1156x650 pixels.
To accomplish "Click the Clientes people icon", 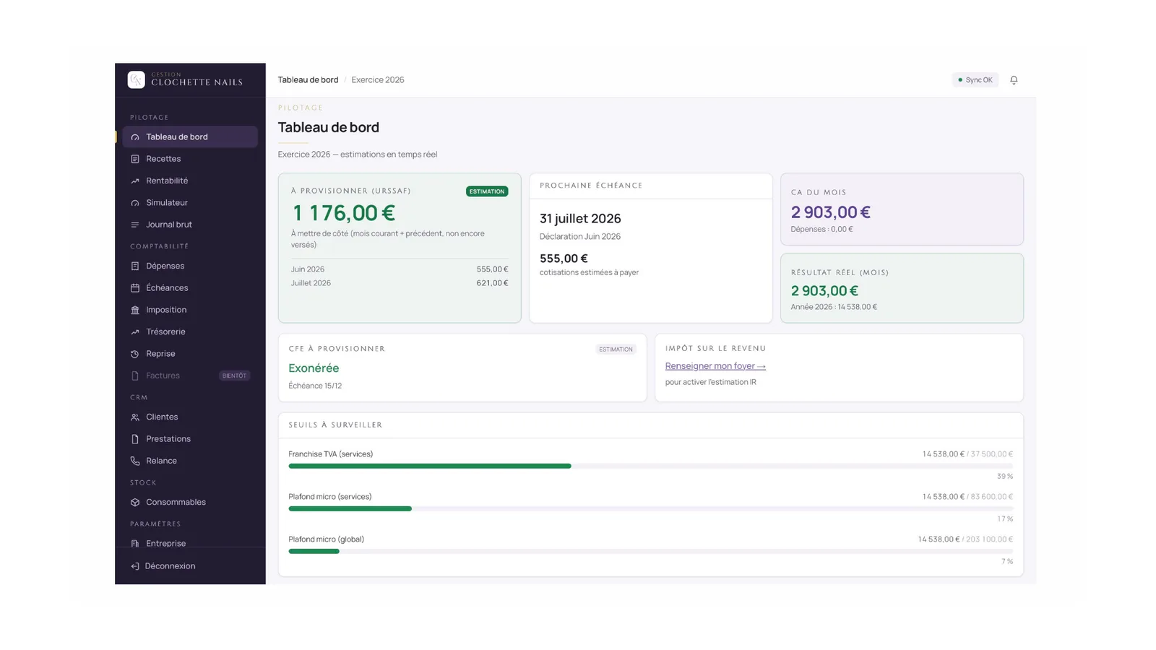I will (135, 417).
